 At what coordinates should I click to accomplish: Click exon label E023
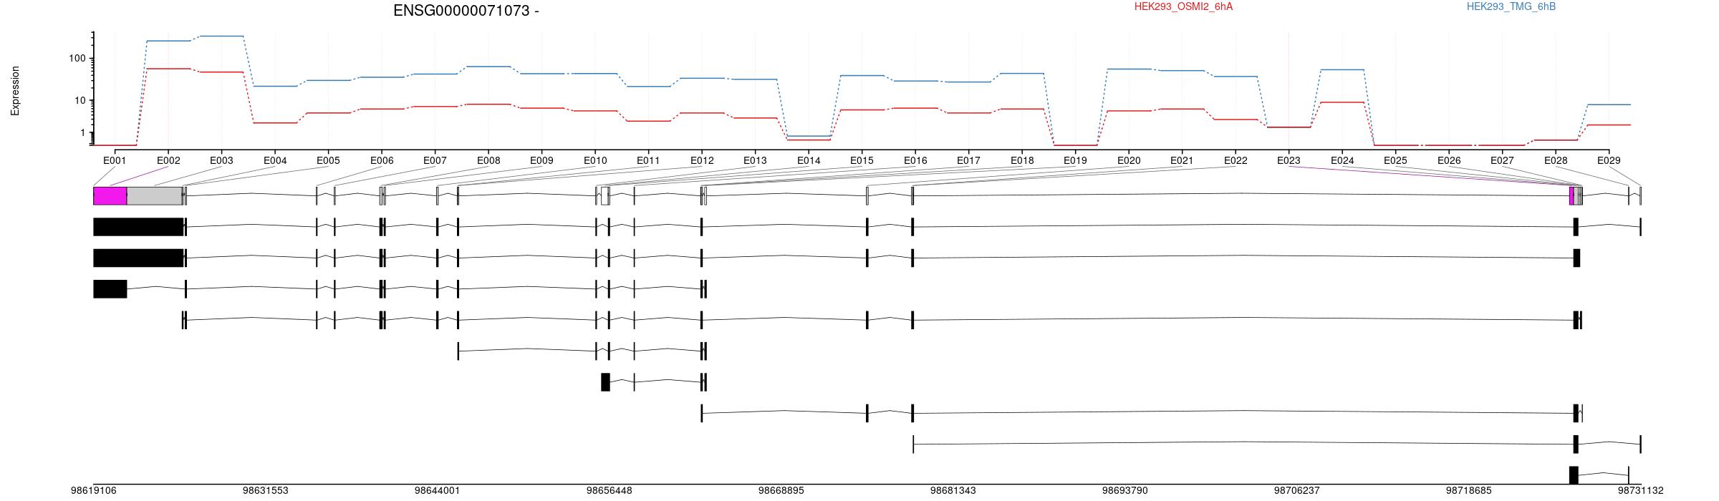1289,160
